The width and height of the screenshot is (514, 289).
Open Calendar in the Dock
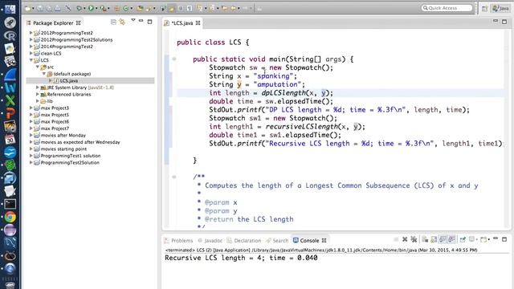click(x=10, y=139)
